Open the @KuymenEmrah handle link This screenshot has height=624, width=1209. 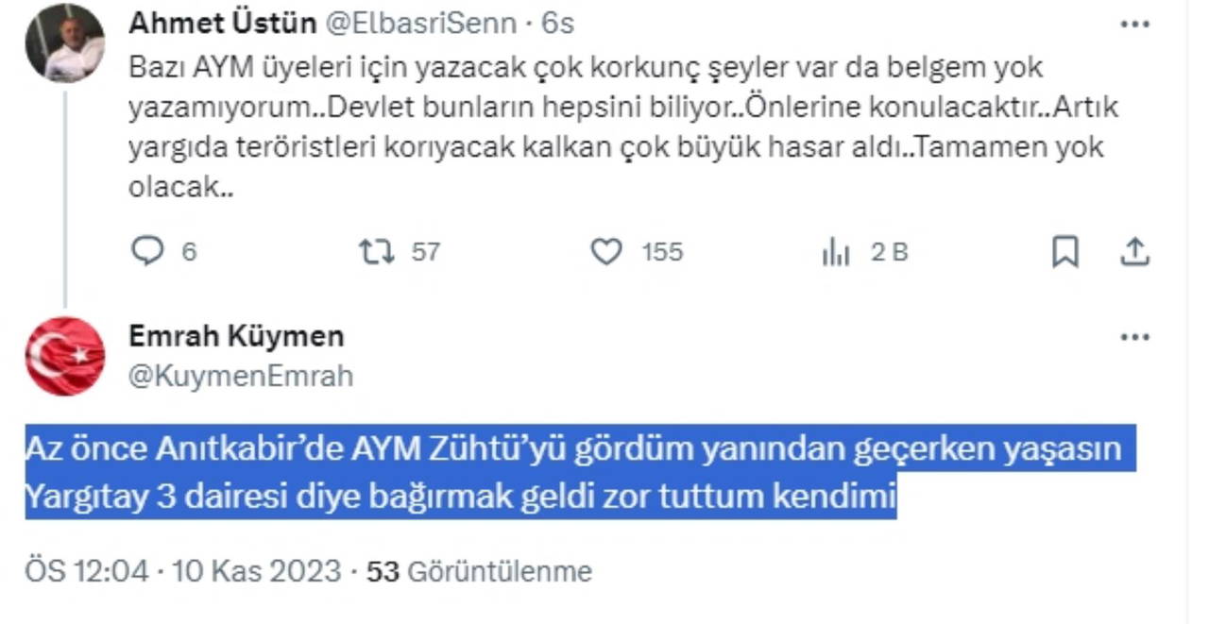[241, 376]
